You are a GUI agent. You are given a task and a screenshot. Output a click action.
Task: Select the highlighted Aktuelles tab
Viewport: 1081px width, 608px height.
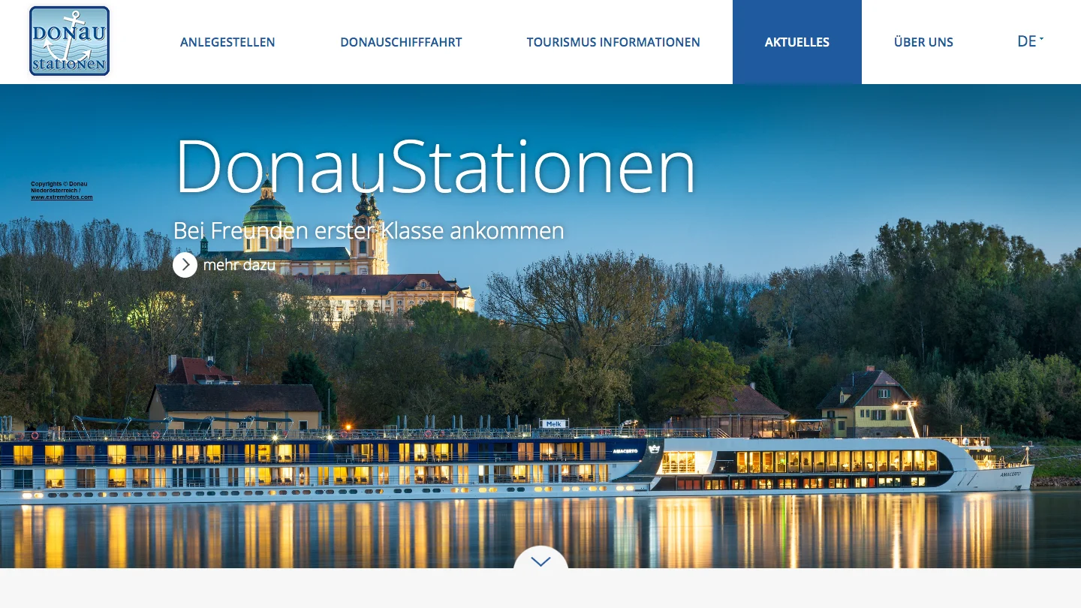coord(796,42)
